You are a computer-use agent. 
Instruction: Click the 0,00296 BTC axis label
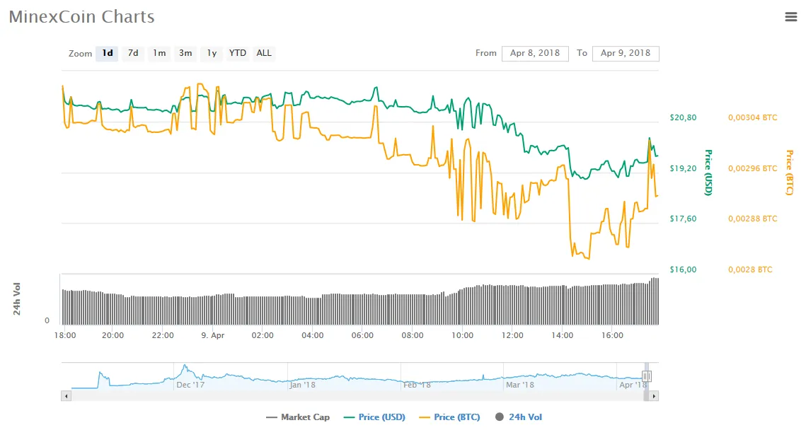(x=752, y=168)
